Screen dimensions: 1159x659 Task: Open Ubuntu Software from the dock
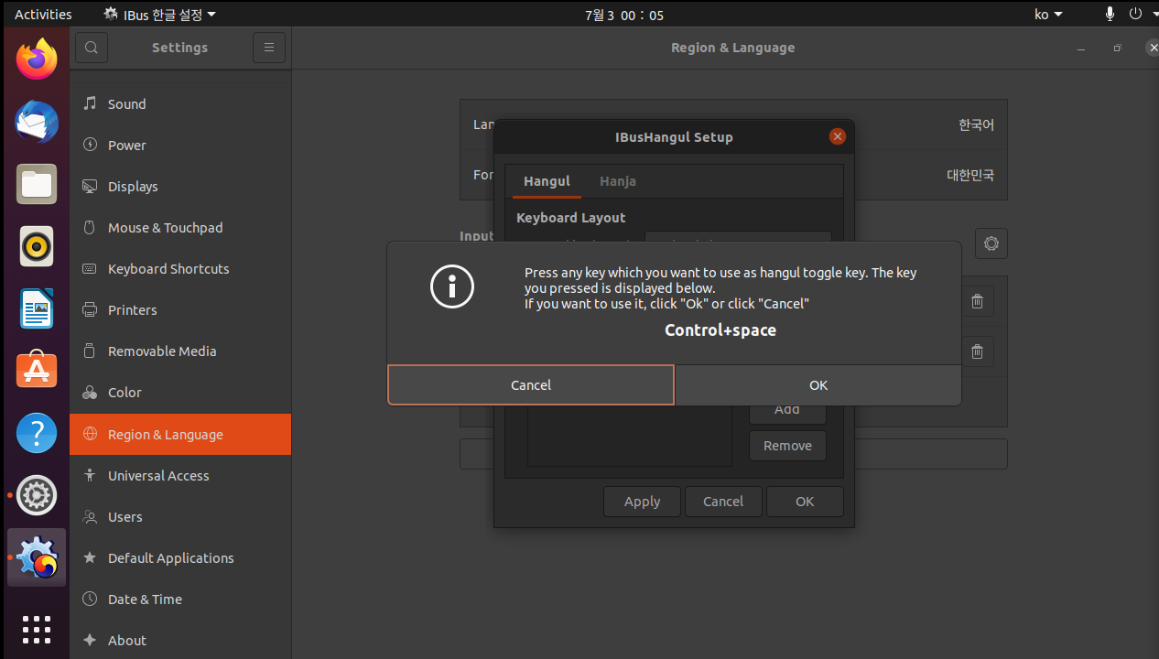coord(37,371)
